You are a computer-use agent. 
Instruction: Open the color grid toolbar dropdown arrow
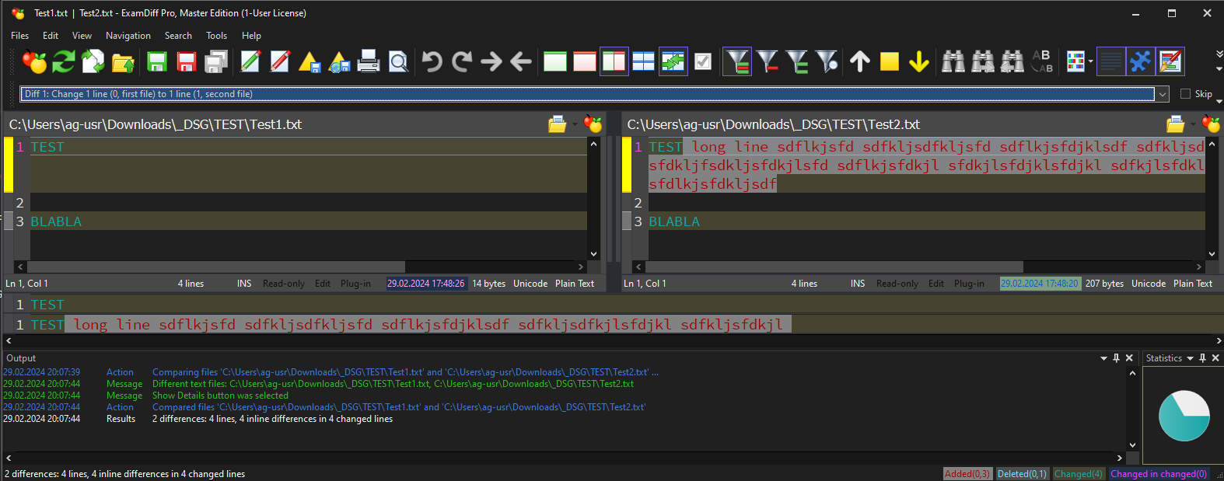click(x=1091, y=61)
